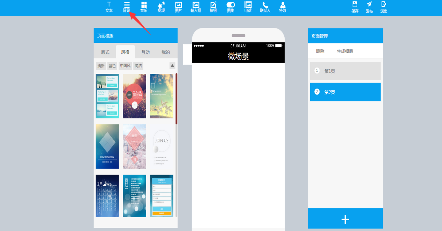Image resolution: width=442 pixels, height=231 pixels.
Task: Open the 背景 background tool
Action: point(126,7)
